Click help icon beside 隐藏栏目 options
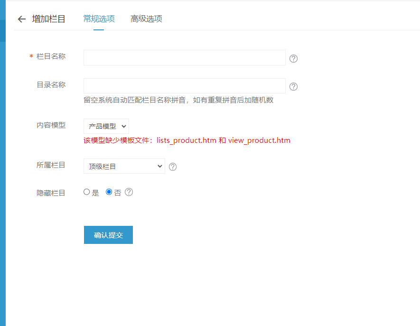Viewport: 420px width, 326px height. coord(129,192)
